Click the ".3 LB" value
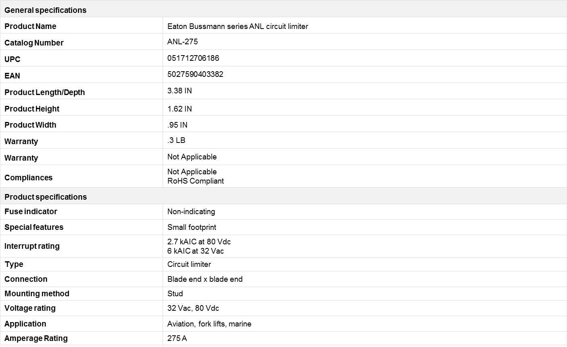 click(x=176, y=140)
